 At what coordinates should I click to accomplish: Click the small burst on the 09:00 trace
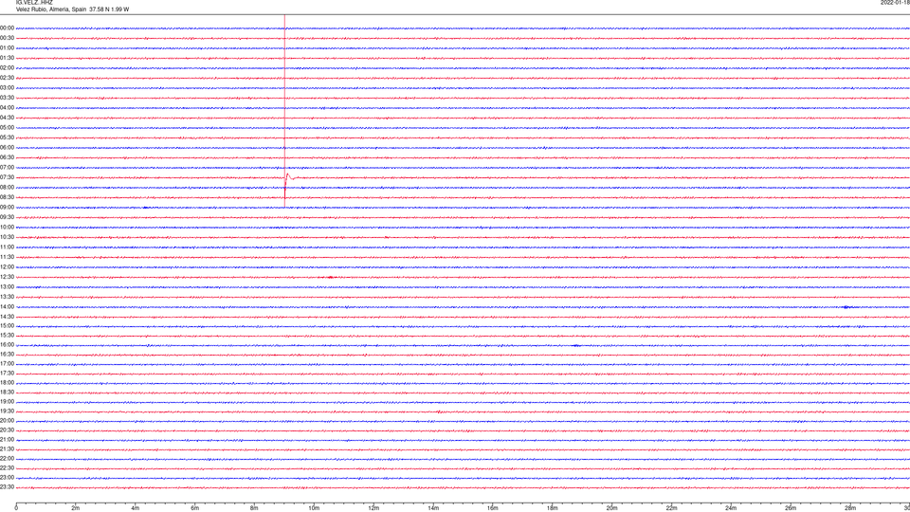coord(146,208)
